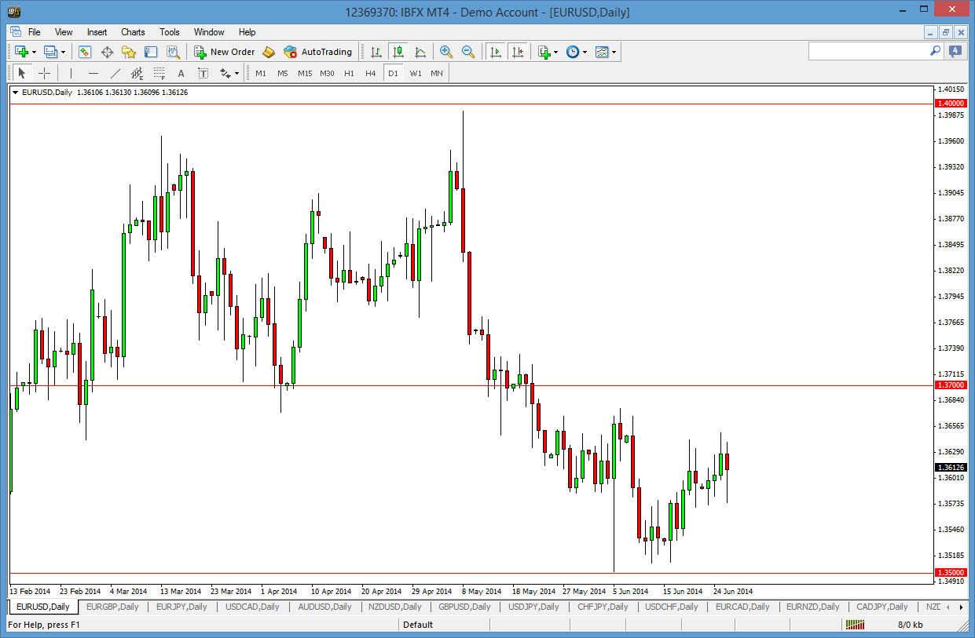
Task: Switch timeframe to H4
Action: (370, 73)
